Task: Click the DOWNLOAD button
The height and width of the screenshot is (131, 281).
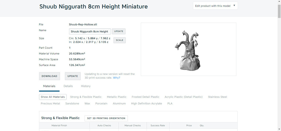Action: [x=49, y=76]
